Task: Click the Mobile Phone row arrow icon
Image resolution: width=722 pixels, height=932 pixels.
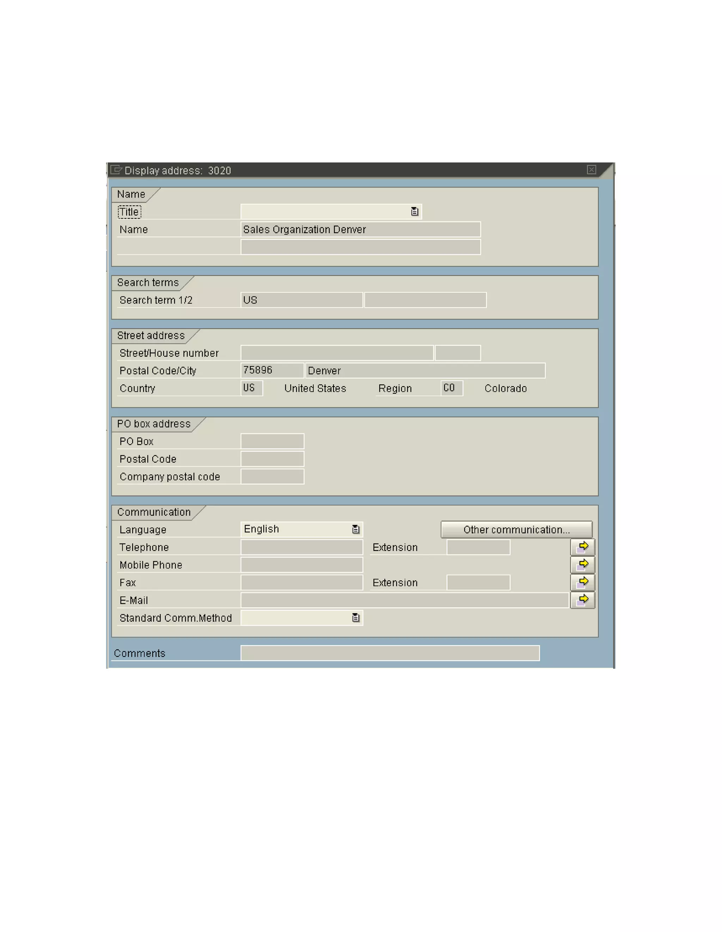Action: pyautogui.click(x=582, y=565)
